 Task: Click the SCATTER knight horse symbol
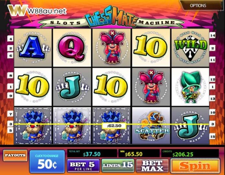(x=151, y=125)
